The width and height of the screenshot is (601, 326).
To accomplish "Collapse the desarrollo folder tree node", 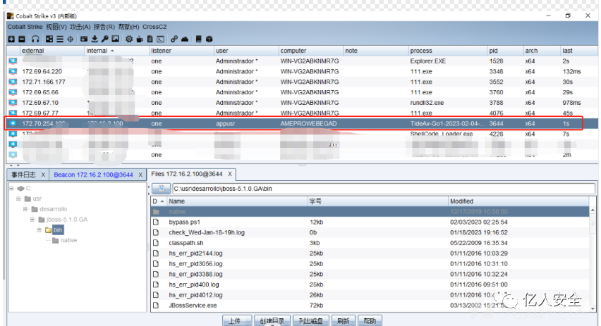I will 25,209.
